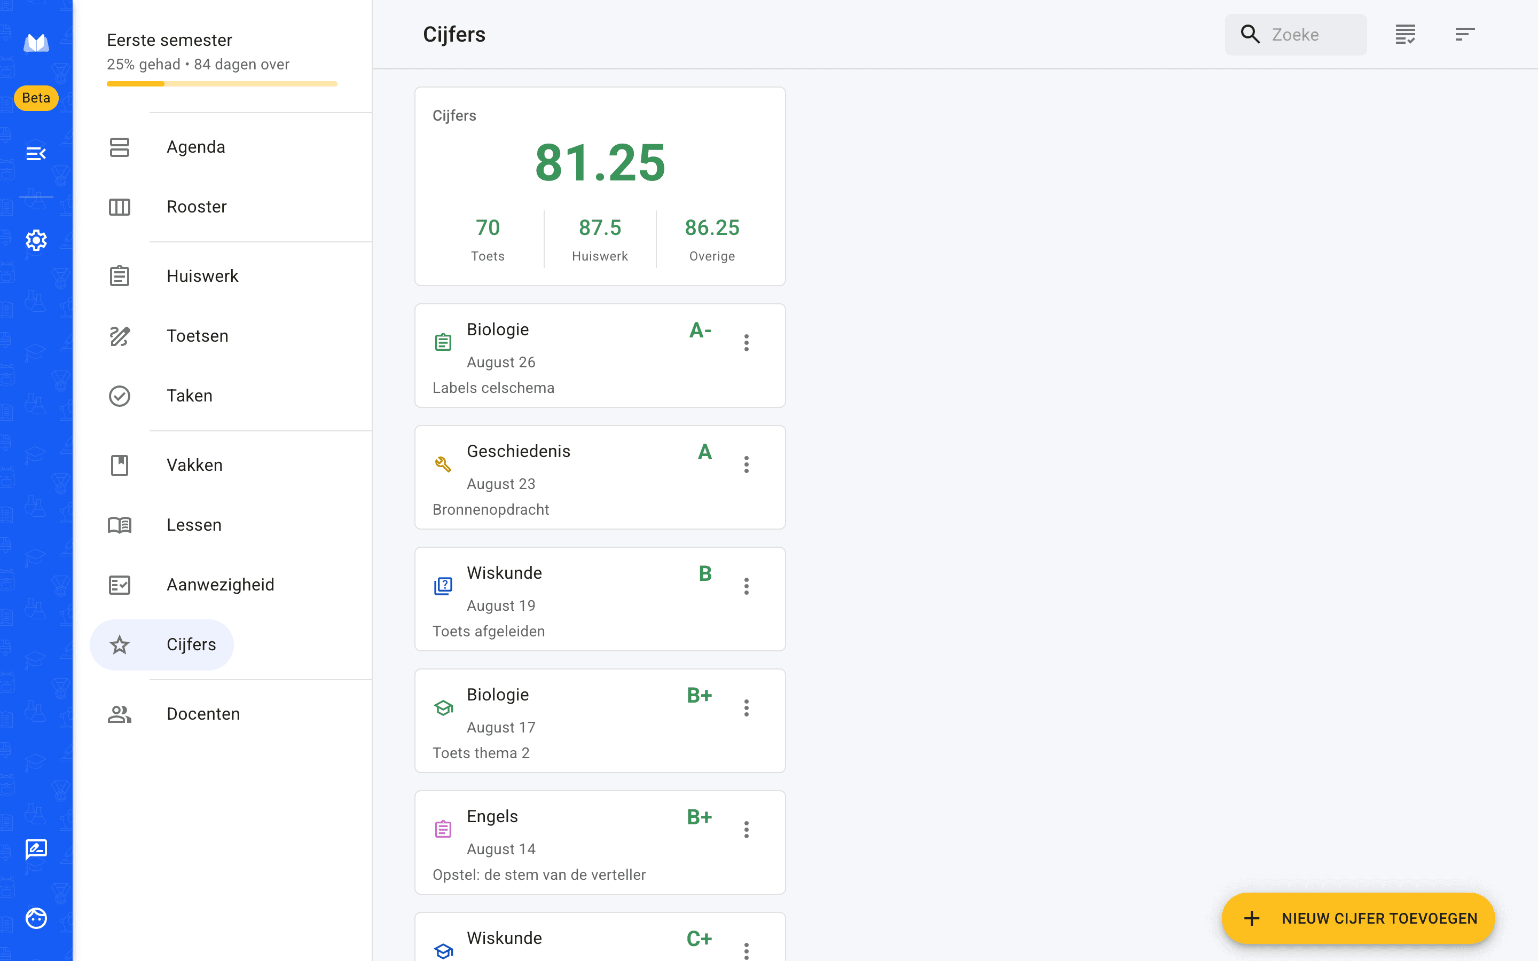
Task: Open the sort options icon
Action: (x=1465, y=34)
